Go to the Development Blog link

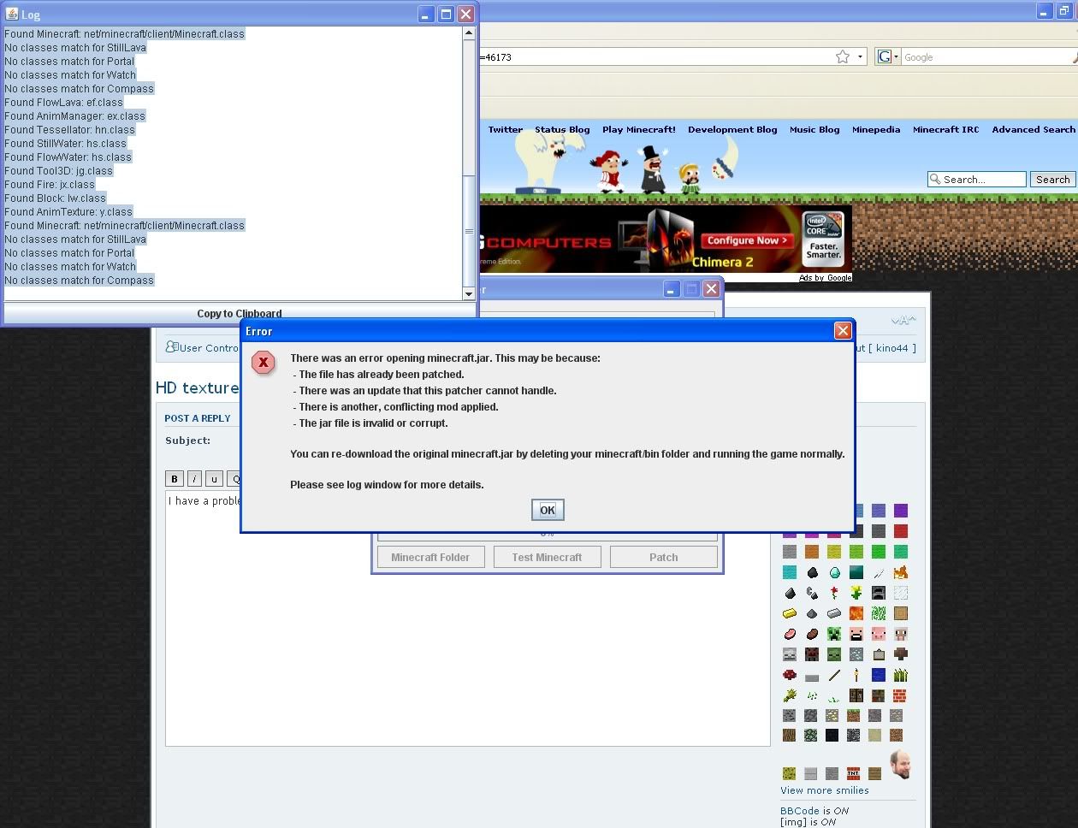tap(731, 130)
